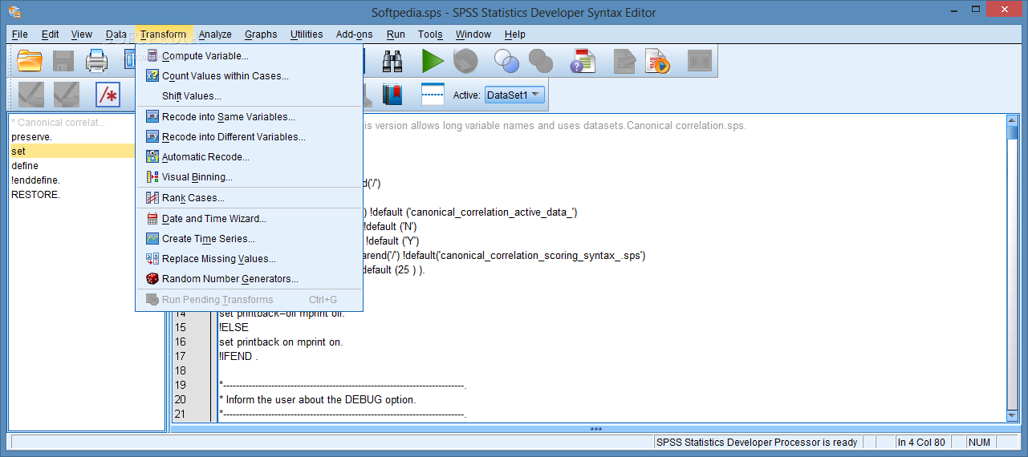Screen dimensions: 1028x457
Task: Select Replace Missing Values...
Action: click(250, 259)
